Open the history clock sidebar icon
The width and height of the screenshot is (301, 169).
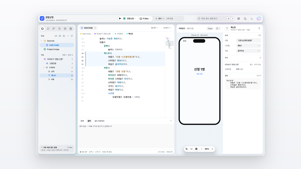(59, 28)
